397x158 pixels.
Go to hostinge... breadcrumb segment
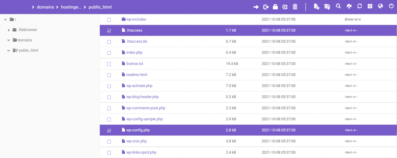pos(71,7)
